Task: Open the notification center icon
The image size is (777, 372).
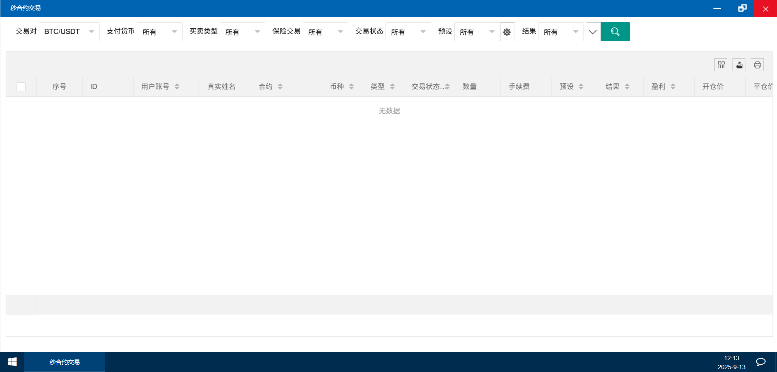Action: pos(761,362)
